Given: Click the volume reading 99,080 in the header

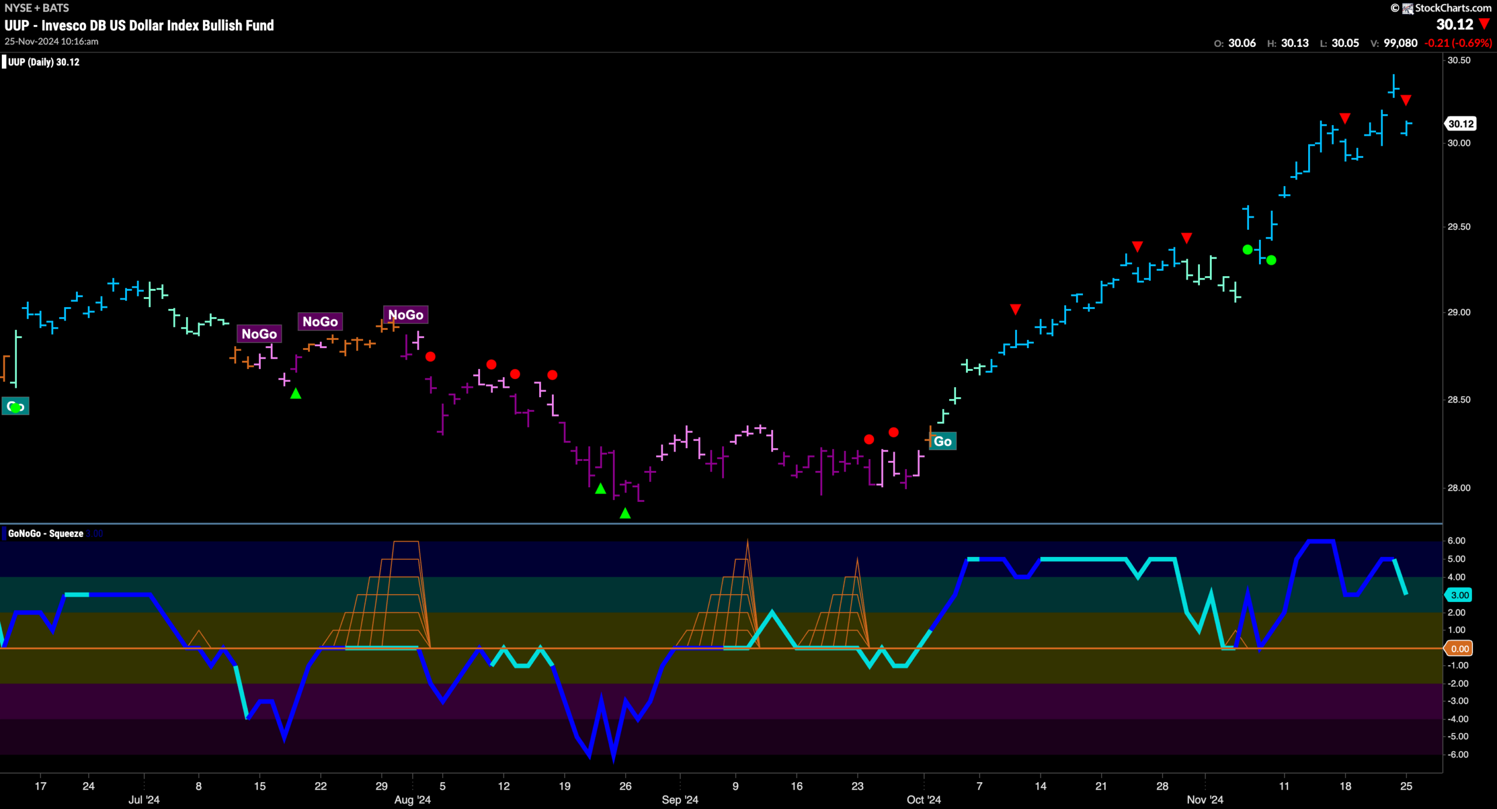Looking at the screenshot, I should (x=1400, y=43).
